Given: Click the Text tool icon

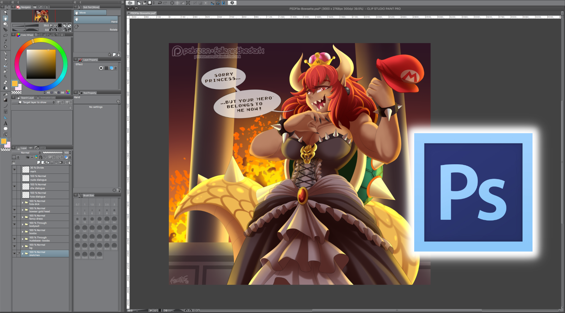Looking at the screenshot, I should click(x=5, y=123).
